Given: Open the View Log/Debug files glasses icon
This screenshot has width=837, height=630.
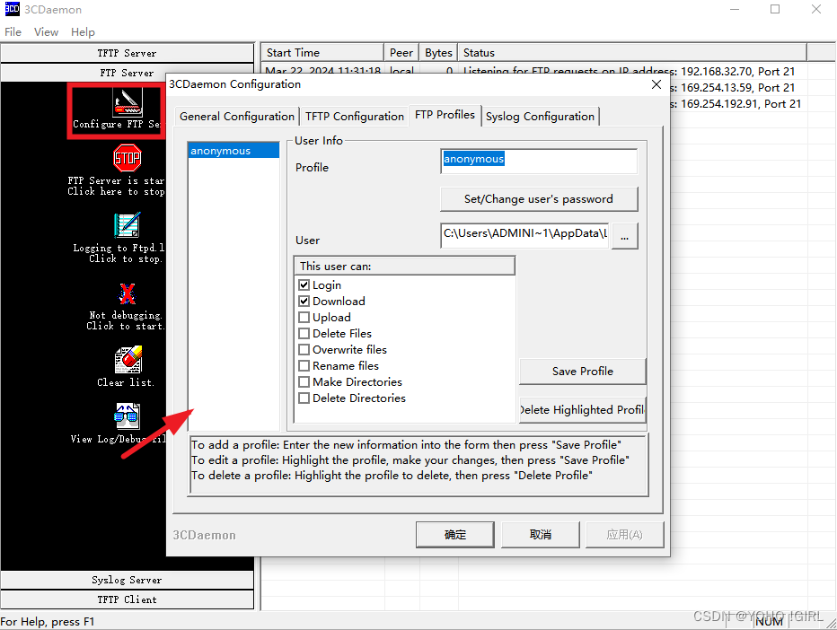Looking at the screenshot, I should pyautogui.click(x=127, y=416).
